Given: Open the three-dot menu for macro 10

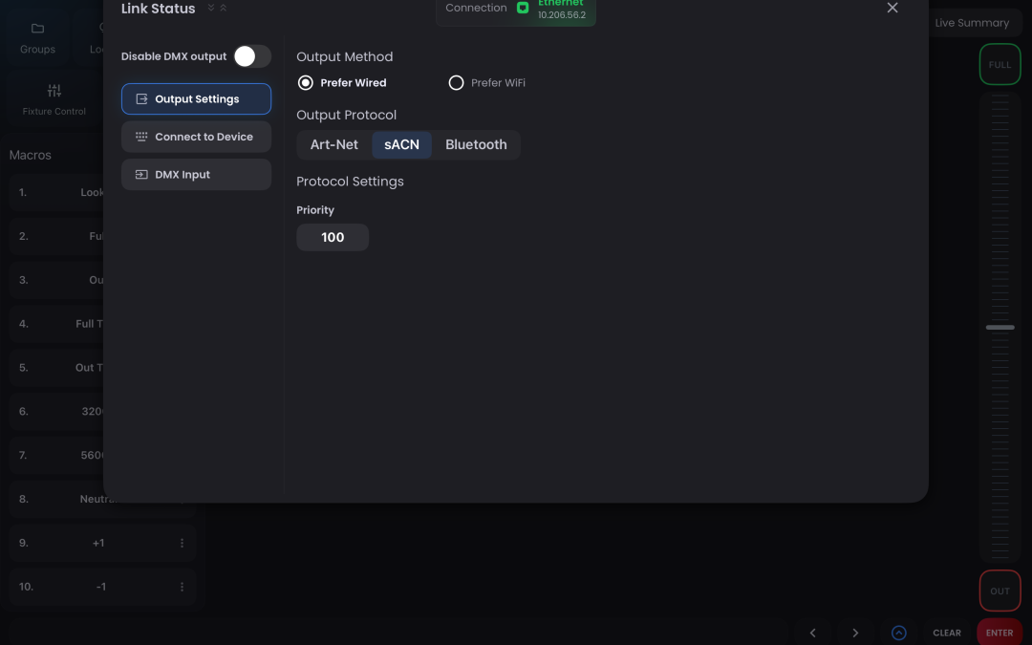Looking at the screenshot, I should [182, 587].
